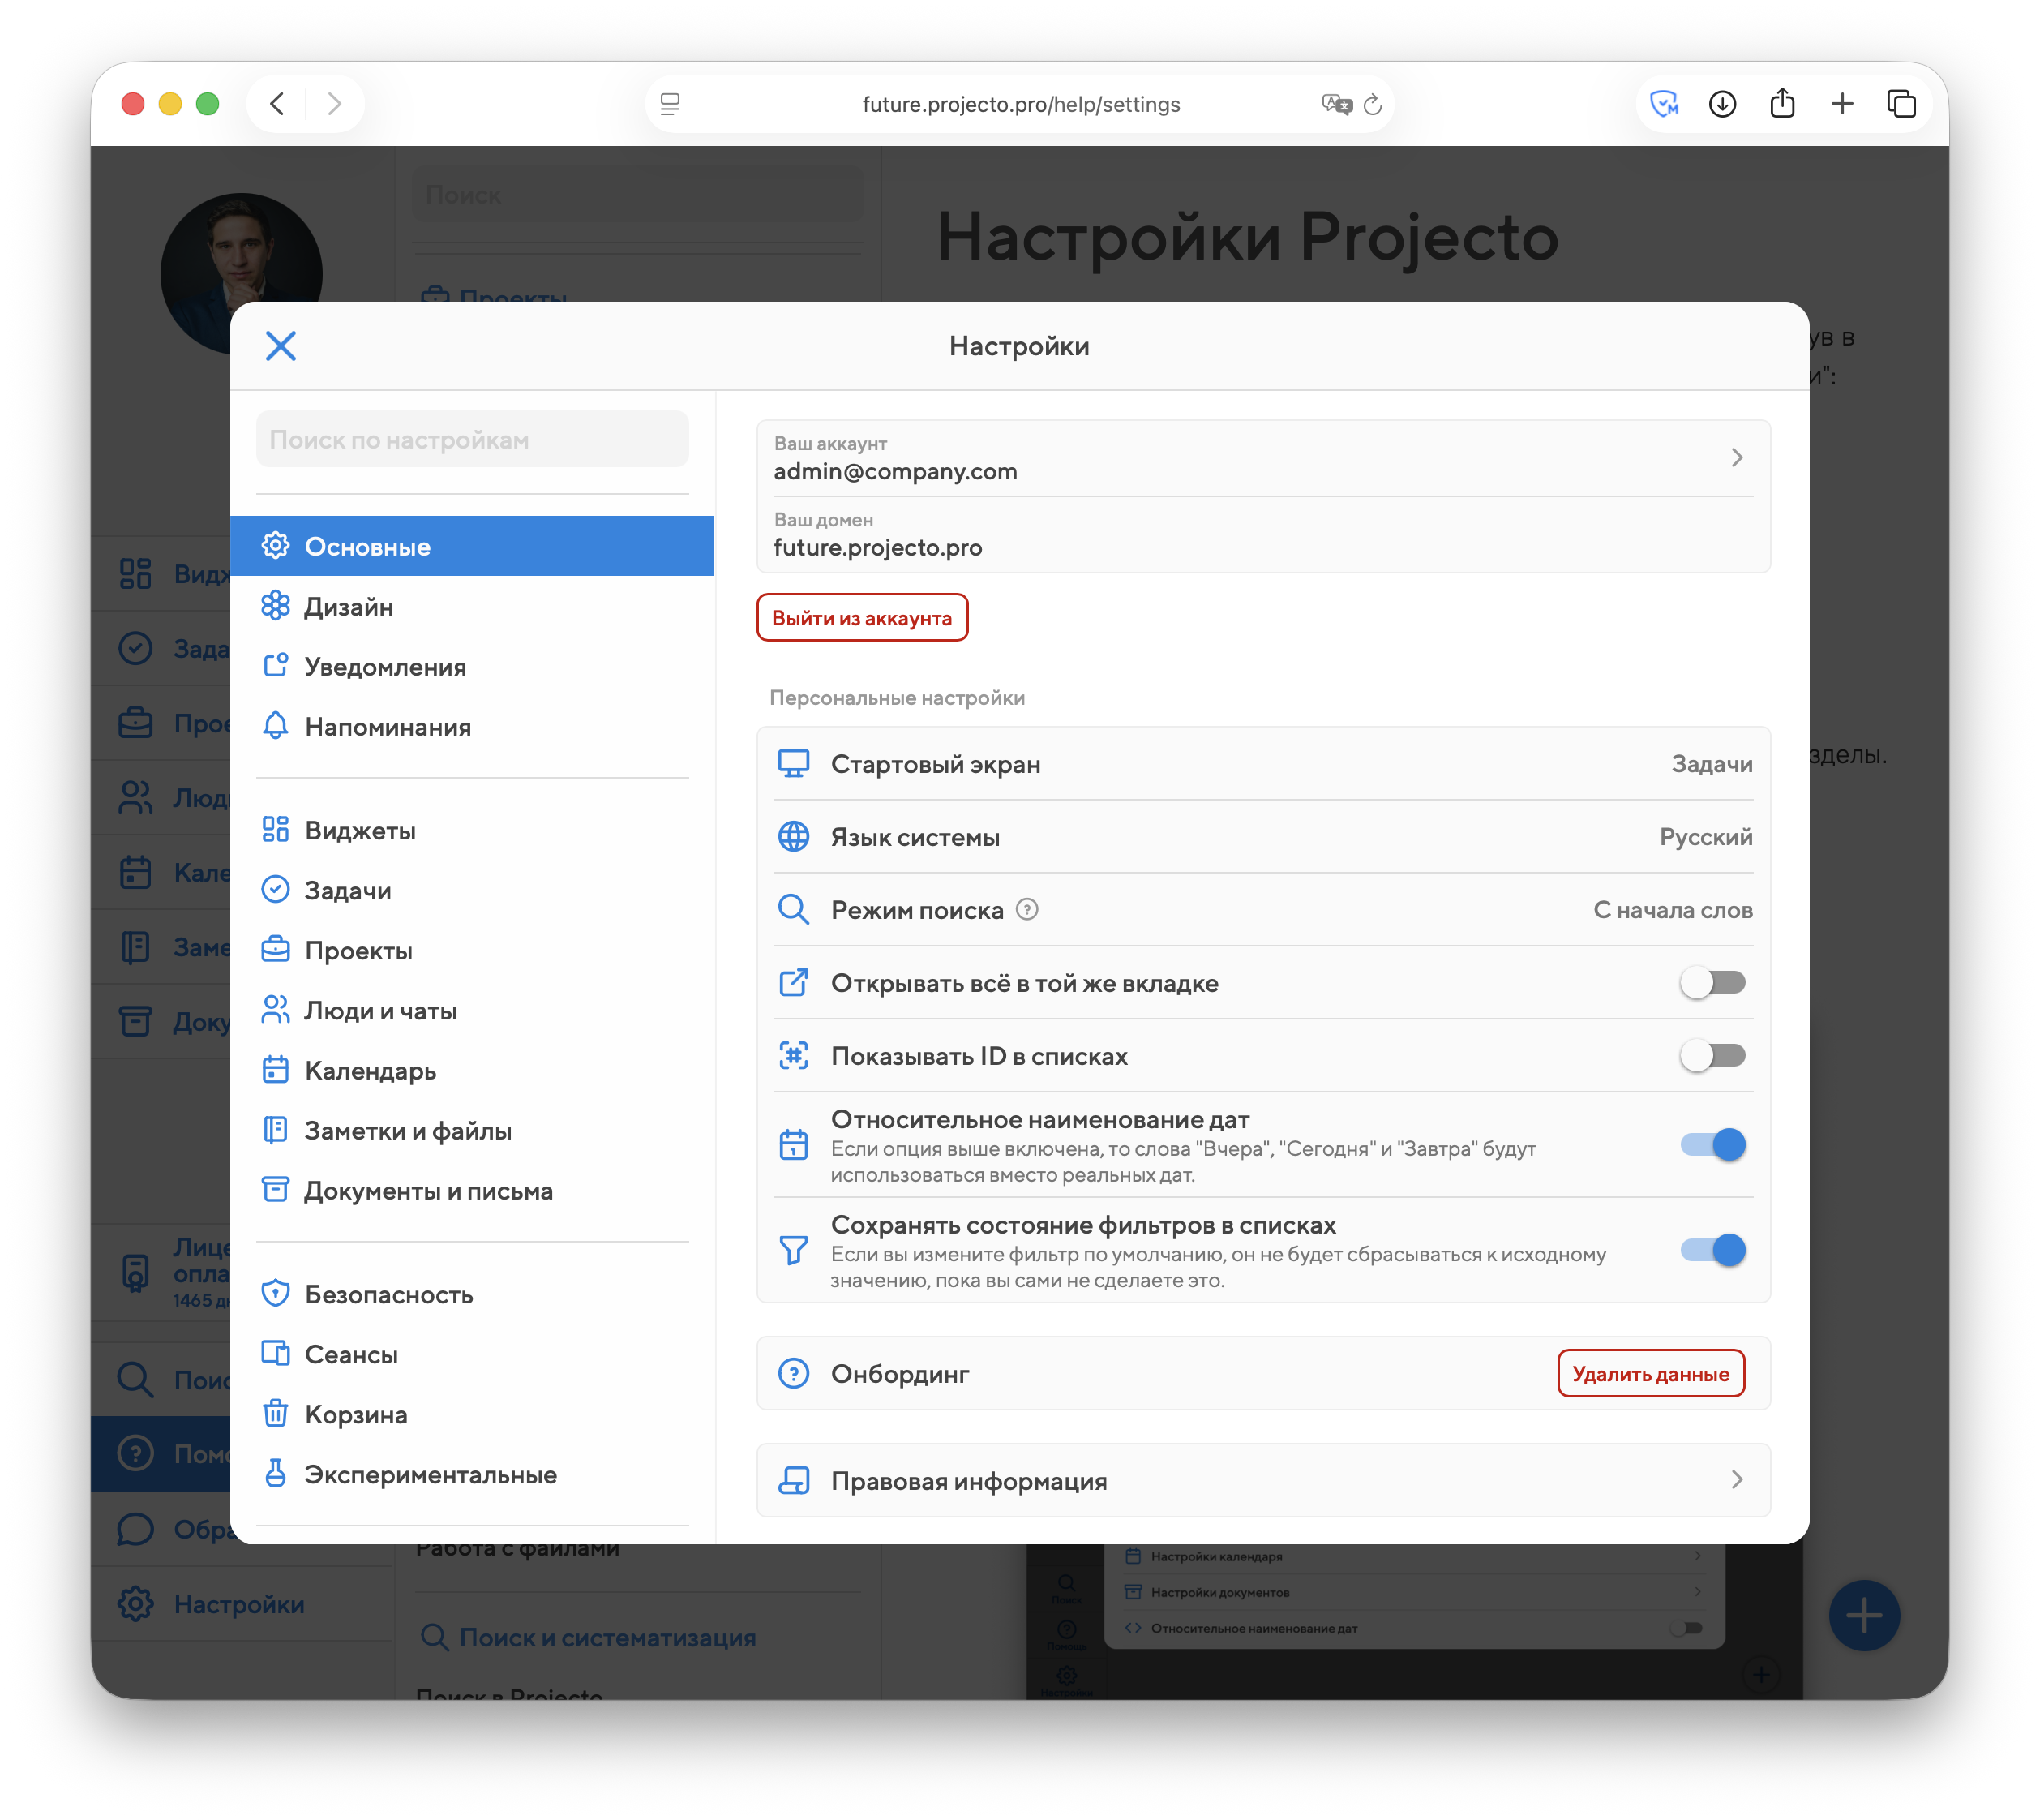Close the settings dialog with the X icon
The height and width of the screenshot is (1820, 2040).
[281, 346]
